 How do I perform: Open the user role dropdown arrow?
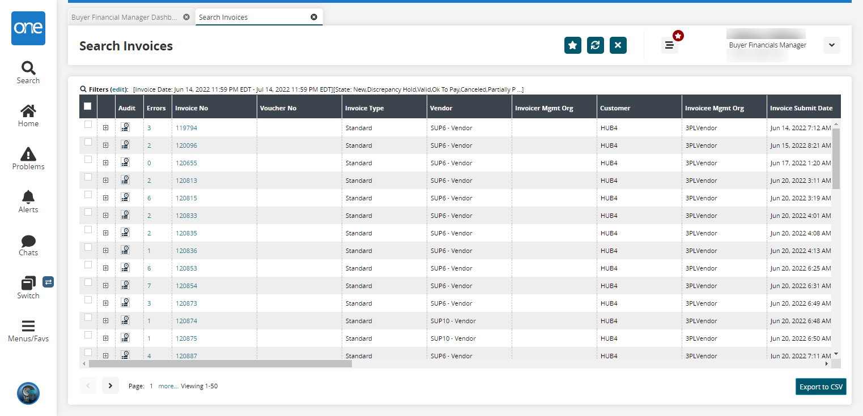(831, 45)
